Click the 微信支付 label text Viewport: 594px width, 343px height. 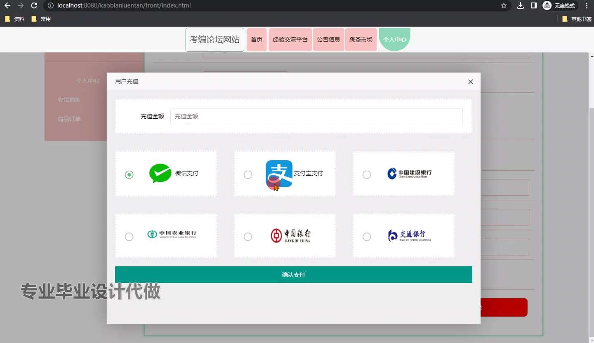coord(187,173)
